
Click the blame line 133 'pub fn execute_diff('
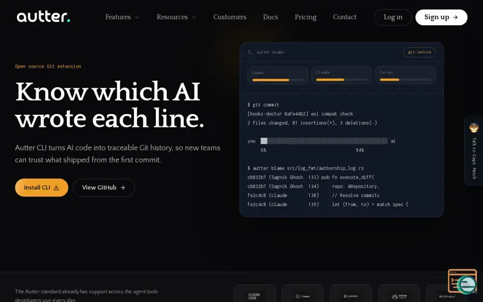tap(311, 177)
